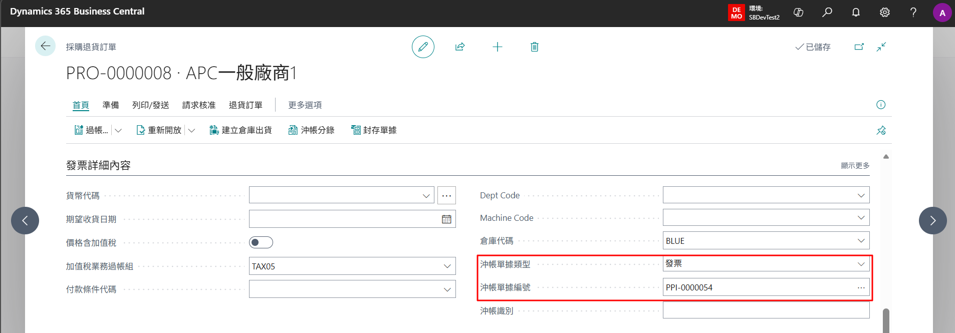Image resolution: width=955 pixels, height=333 pixels.
Task: Delete record with trash icon
Action: pos(535,47)
